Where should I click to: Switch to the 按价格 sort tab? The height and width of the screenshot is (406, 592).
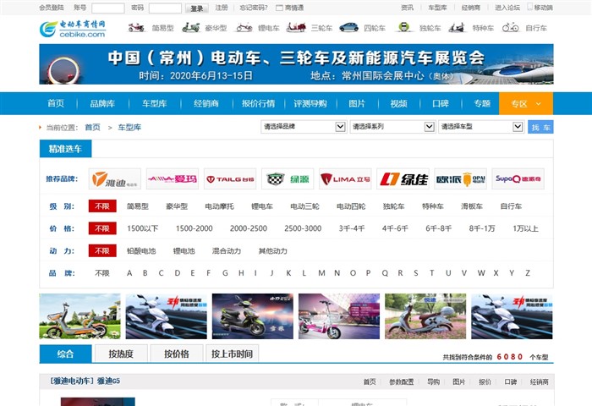(x=176, y=354)
